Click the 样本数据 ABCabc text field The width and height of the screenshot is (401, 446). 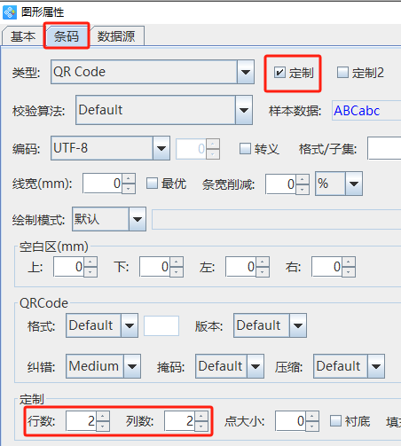366,111
